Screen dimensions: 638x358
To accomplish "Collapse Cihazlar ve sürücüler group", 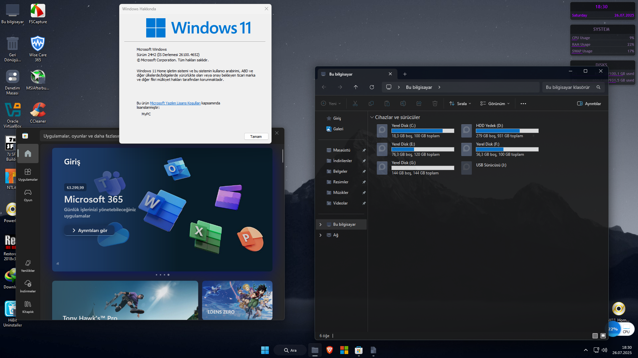I will point(372,117).
